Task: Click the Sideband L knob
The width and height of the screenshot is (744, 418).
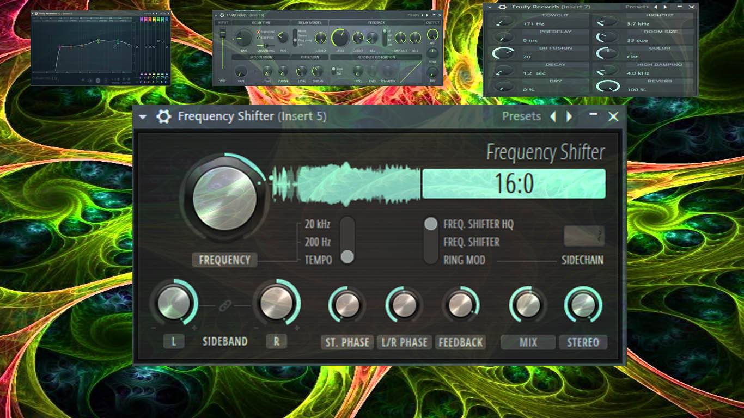Action: (174, 304)
